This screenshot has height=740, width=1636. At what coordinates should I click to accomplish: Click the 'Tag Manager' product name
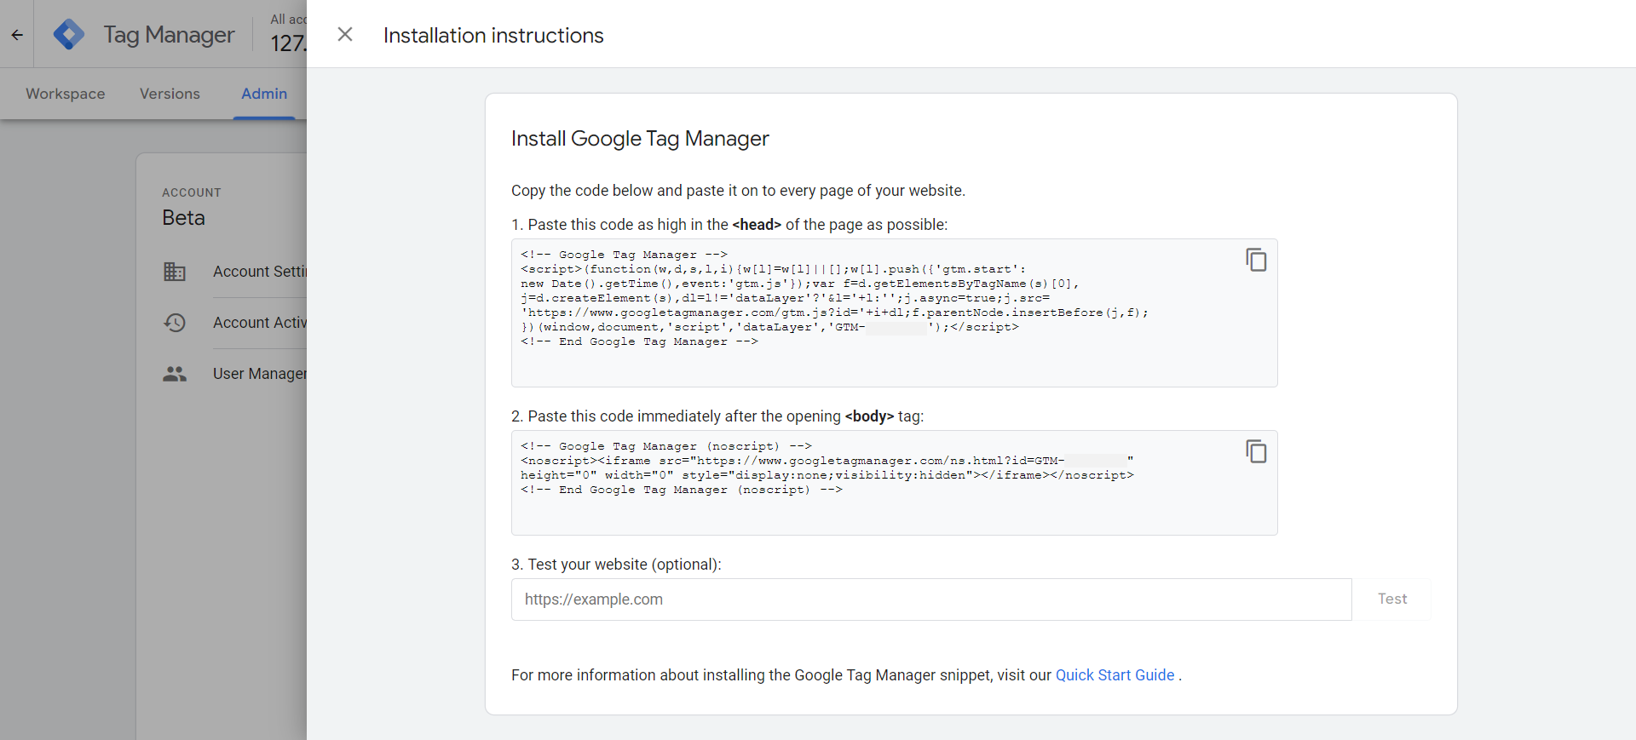click(x=169, y=35)
